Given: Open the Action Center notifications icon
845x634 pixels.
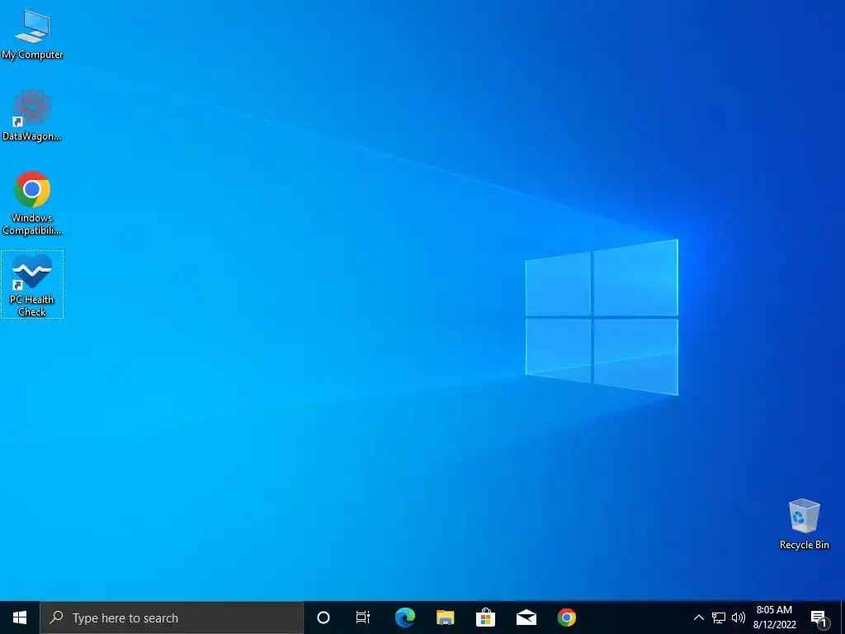Looking at the screenshot, I should point(819,617).
